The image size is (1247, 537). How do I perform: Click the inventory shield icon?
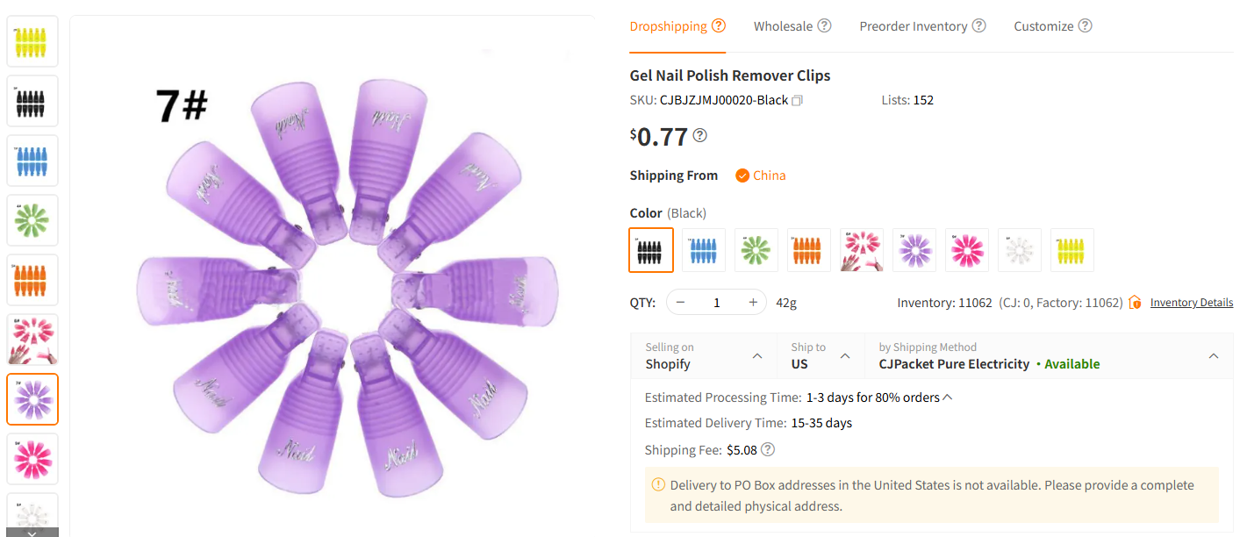(x=1136, y=303)
